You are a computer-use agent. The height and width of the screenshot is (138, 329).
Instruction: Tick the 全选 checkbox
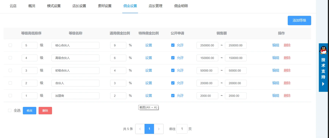pos(10,111)
